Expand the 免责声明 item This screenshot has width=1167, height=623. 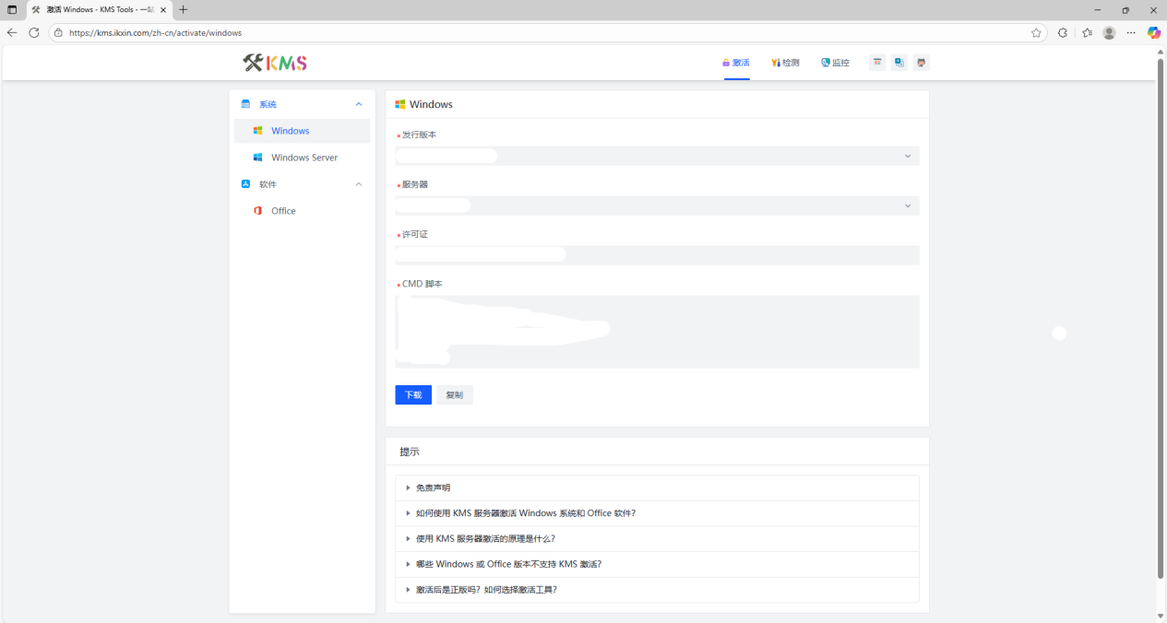657,488
